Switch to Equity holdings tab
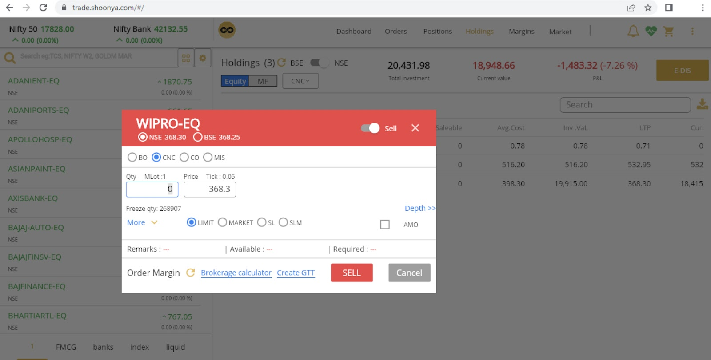This screenshot has width=711, height=360. (x=235, y=81)
